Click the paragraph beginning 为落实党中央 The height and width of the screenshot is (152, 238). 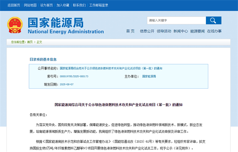point(116,128)
